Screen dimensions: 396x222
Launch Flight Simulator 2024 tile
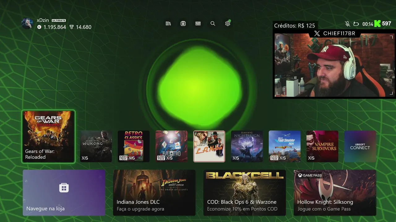click(x=285, y=146)
